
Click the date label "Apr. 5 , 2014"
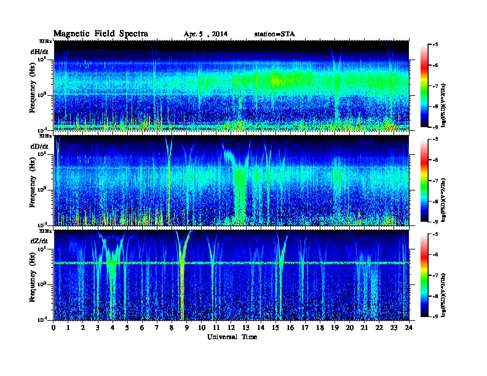205,34
